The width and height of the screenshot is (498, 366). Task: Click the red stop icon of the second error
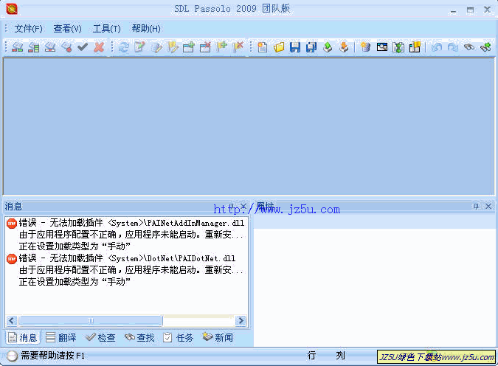click(12, 259)
